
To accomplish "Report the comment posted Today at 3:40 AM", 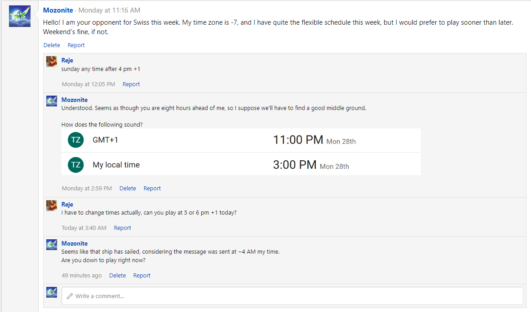I will 122,228.
